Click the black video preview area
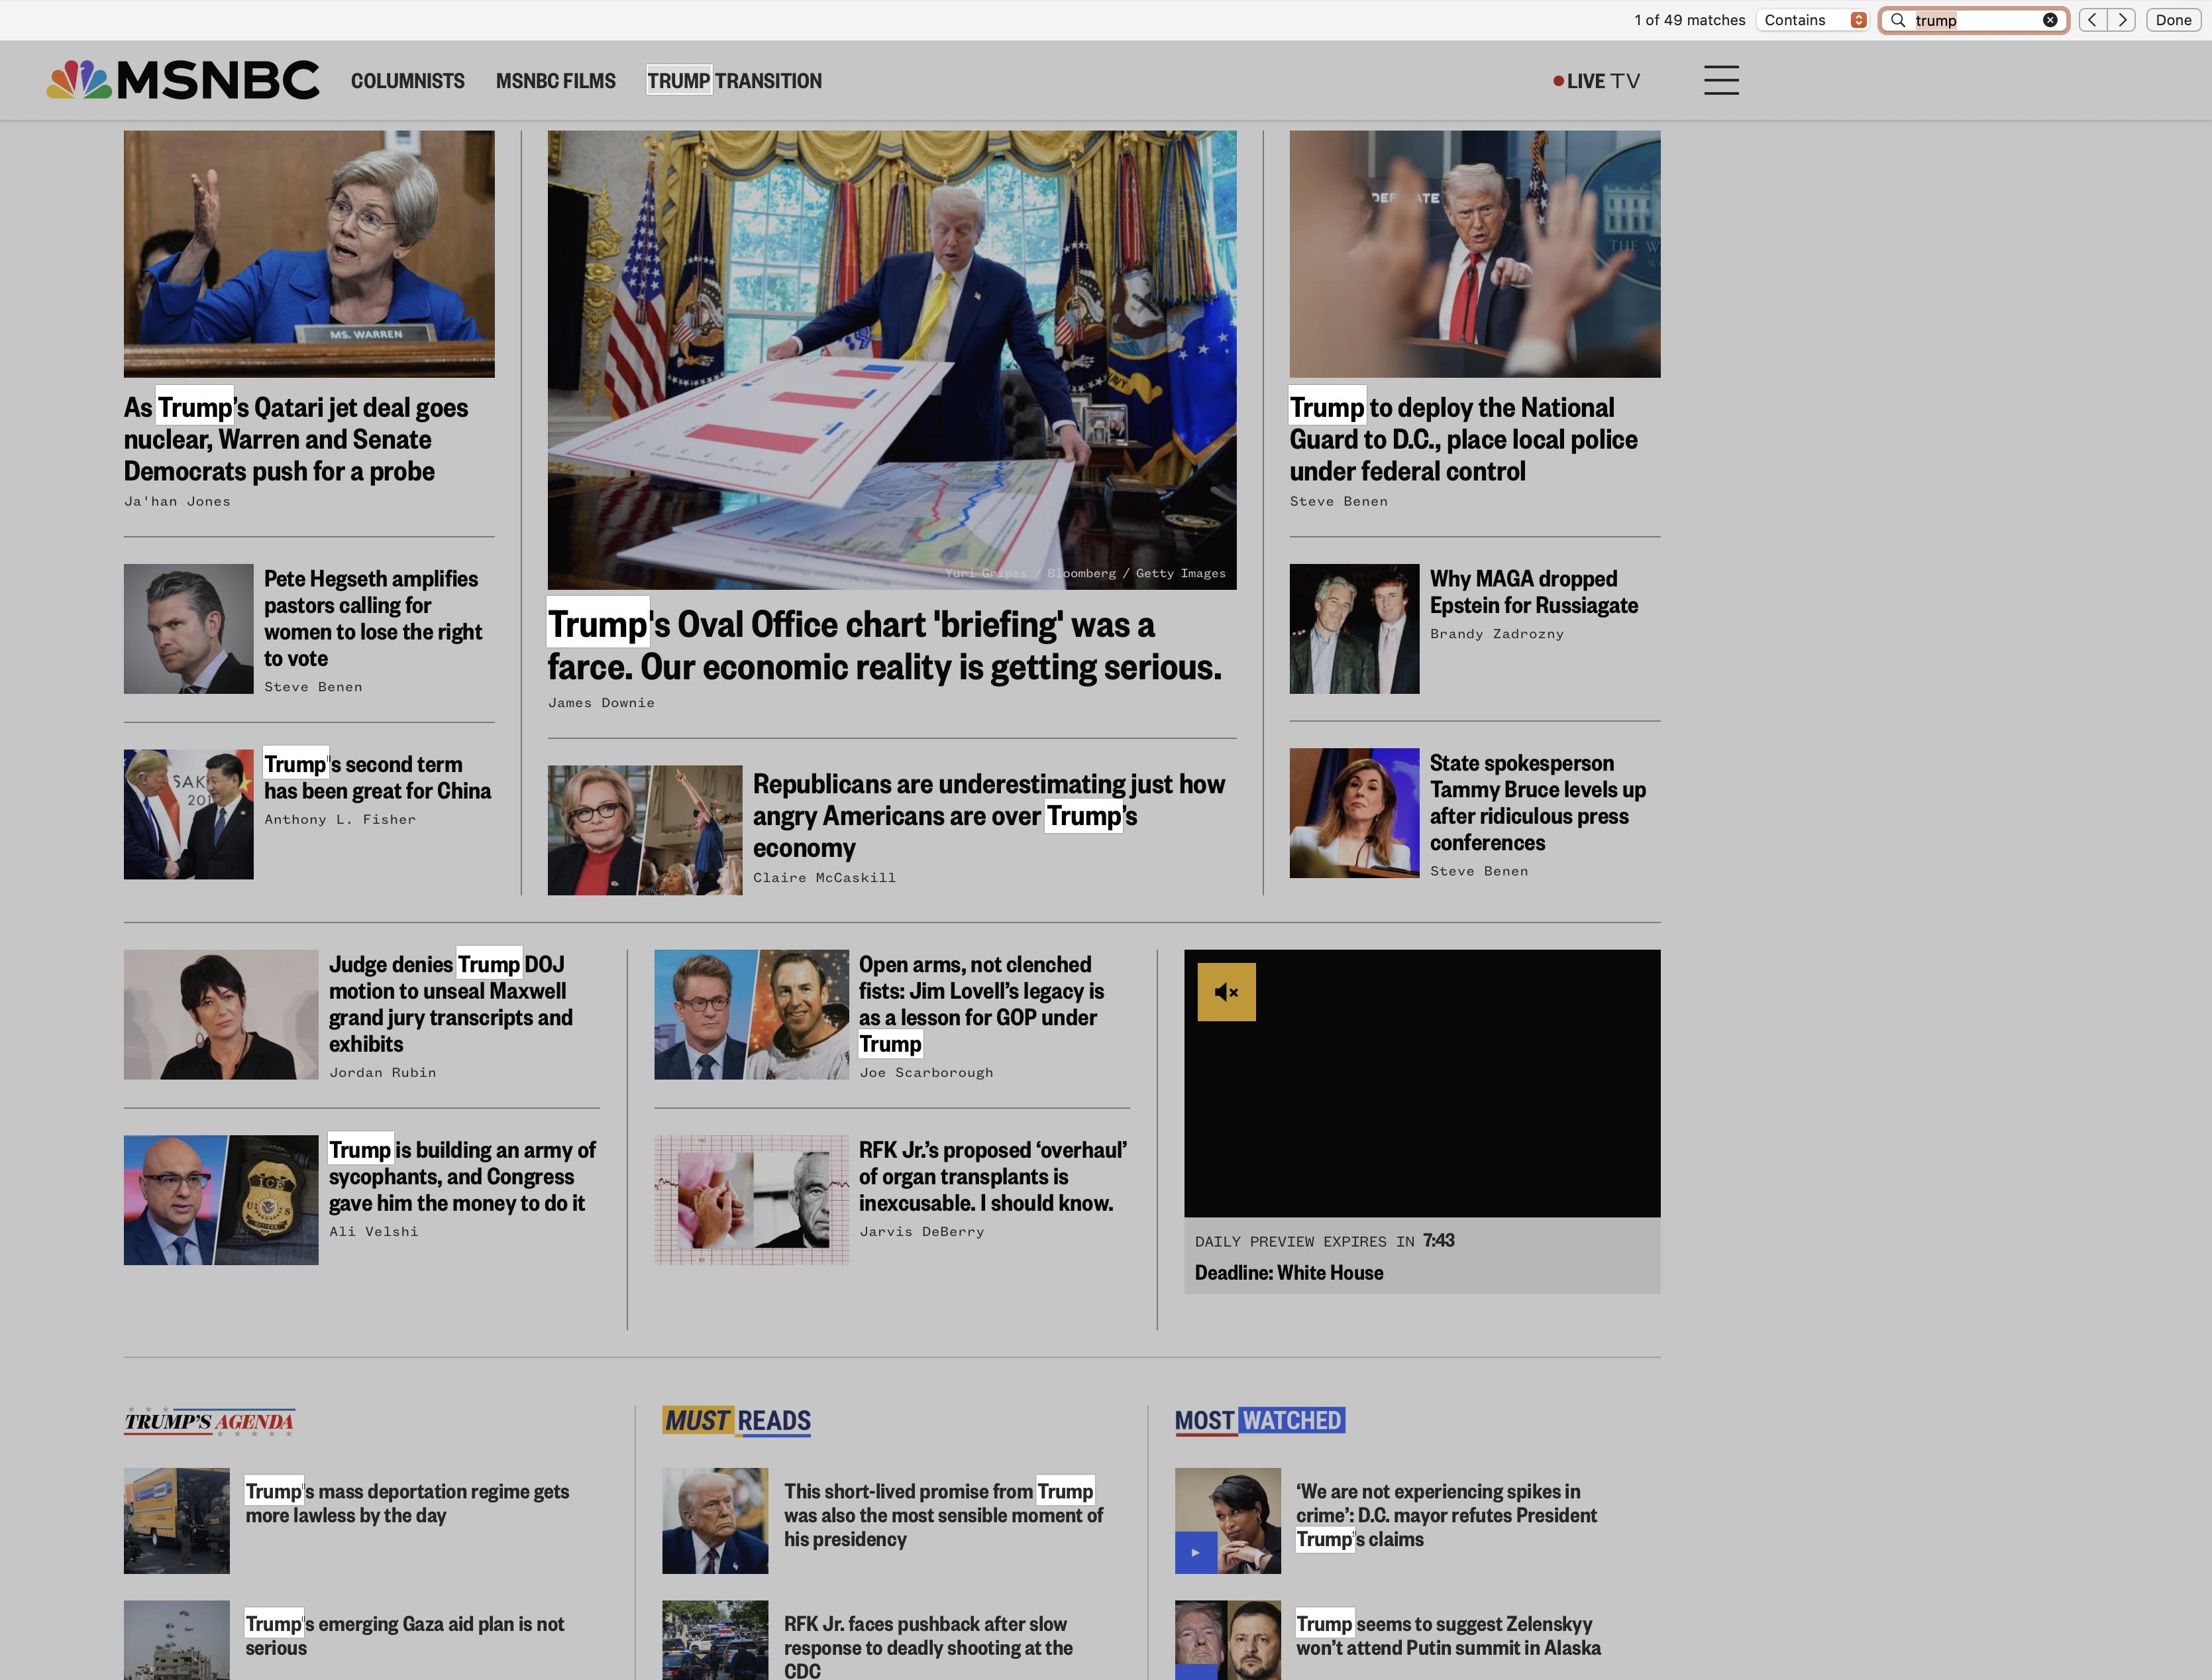This screenshot has height=1680, width=2212. pyautogui.click(x=1422, y=1084)
